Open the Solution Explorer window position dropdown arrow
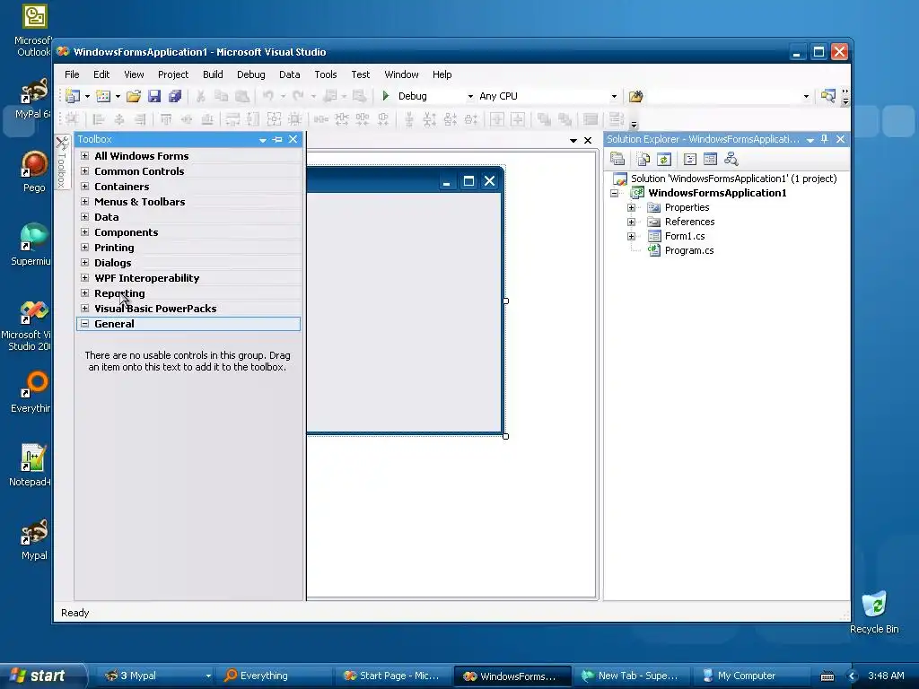The height and width of the screenshot is (689, 919). click(810, 139)
